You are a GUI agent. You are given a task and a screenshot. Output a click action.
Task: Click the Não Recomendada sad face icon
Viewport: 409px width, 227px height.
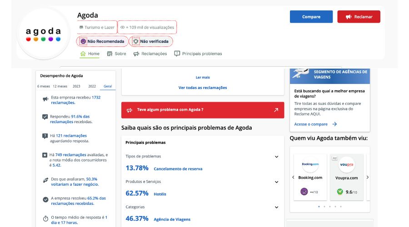[x=83, y=41]
